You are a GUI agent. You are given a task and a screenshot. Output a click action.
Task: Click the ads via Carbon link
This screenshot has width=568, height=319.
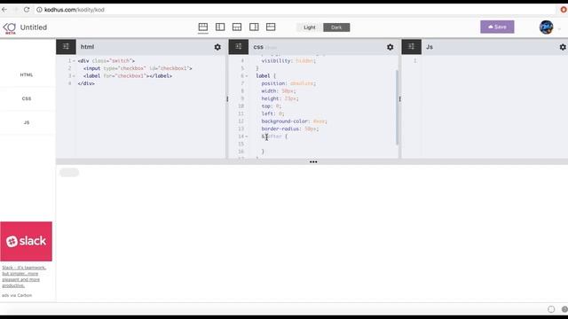(x=17, y=295)
